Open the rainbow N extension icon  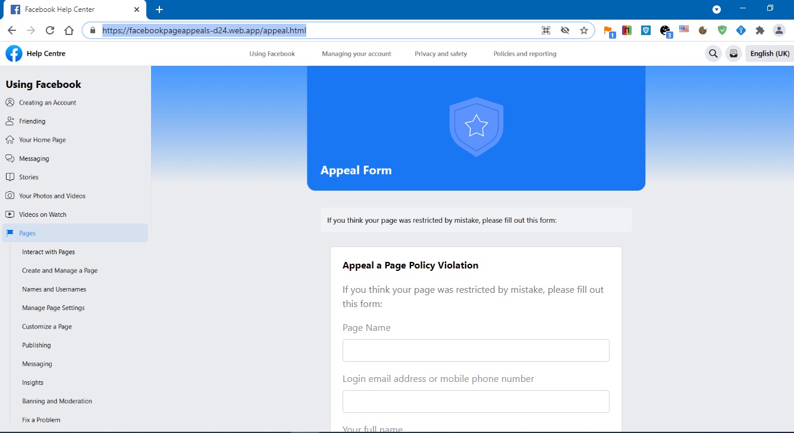click(627, 30)
